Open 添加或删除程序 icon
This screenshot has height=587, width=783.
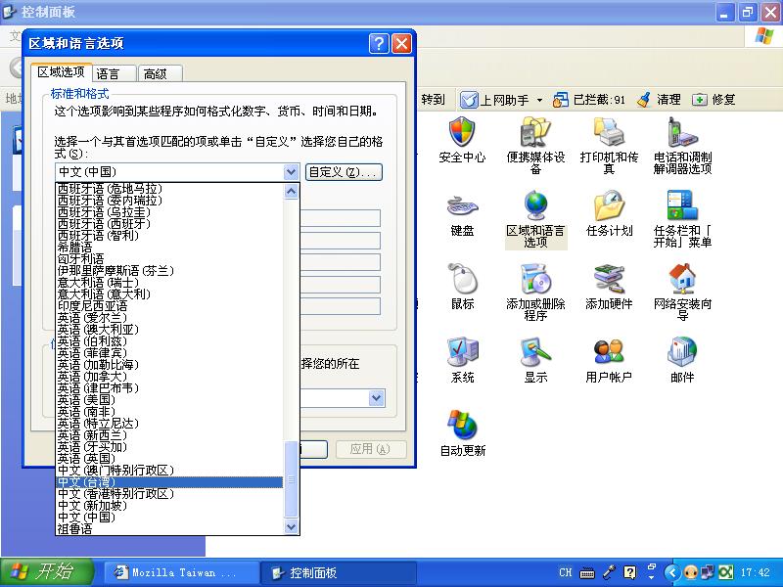[535, 282]
